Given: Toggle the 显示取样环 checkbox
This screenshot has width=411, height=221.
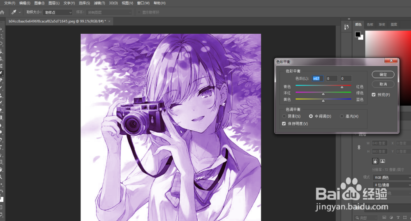Looking at the screenshot, I should coord(139,12).
